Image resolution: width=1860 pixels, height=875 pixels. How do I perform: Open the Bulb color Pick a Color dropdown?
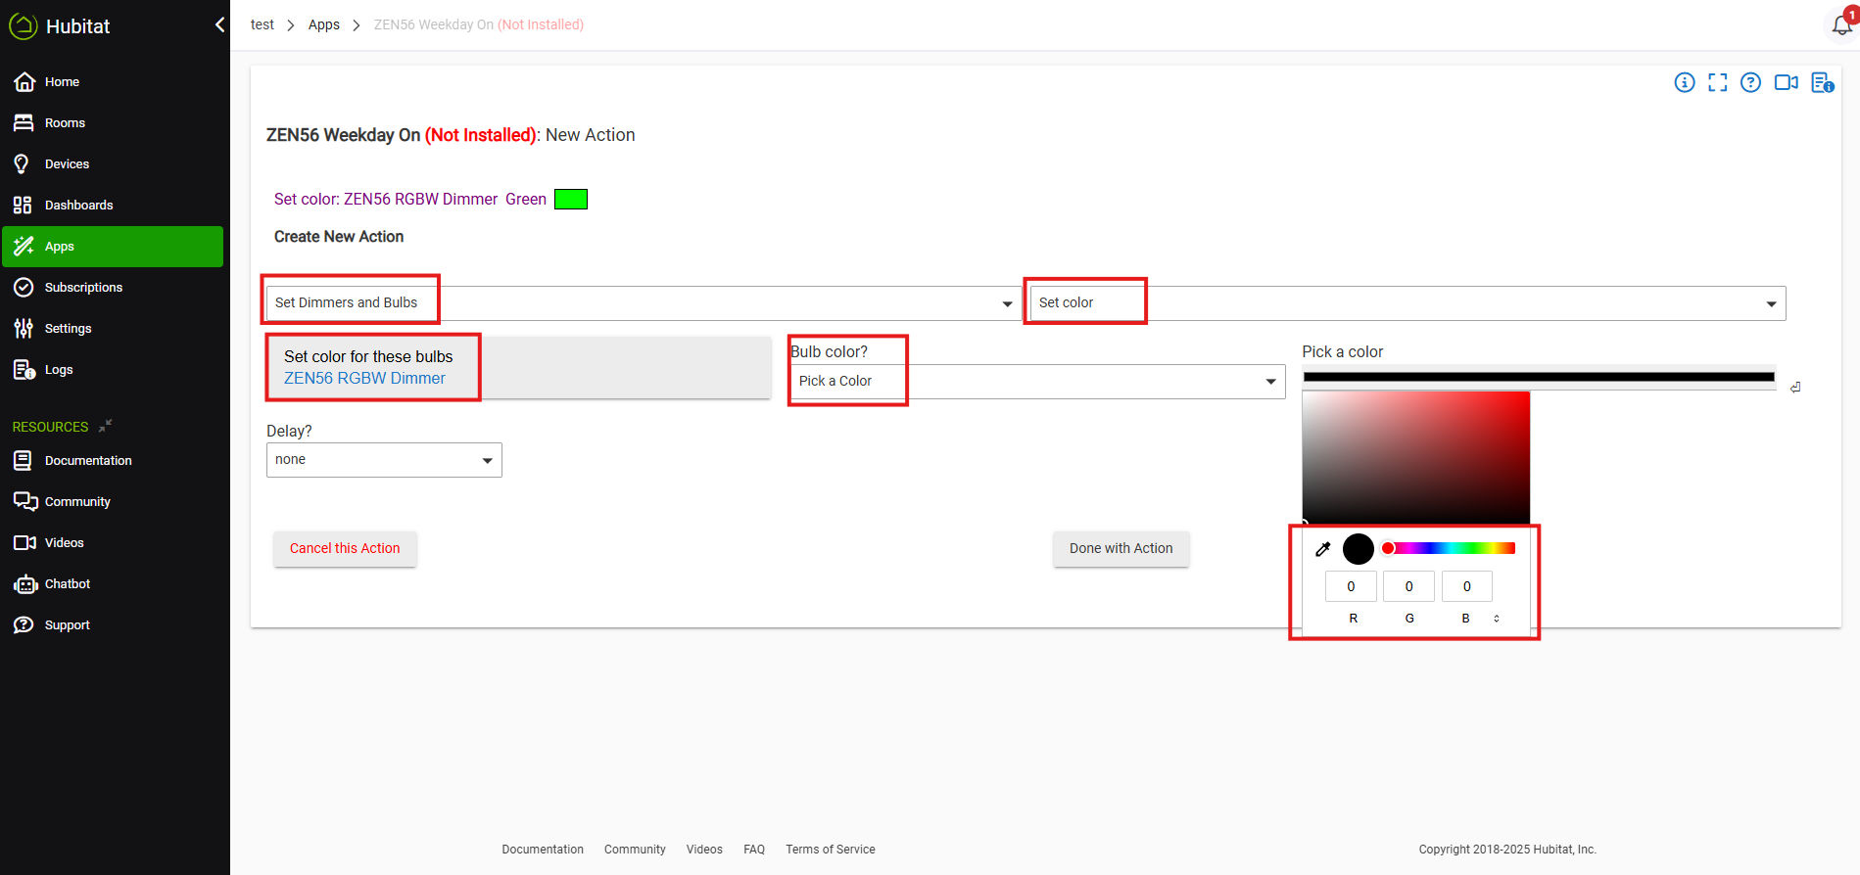click(1037, 382)
